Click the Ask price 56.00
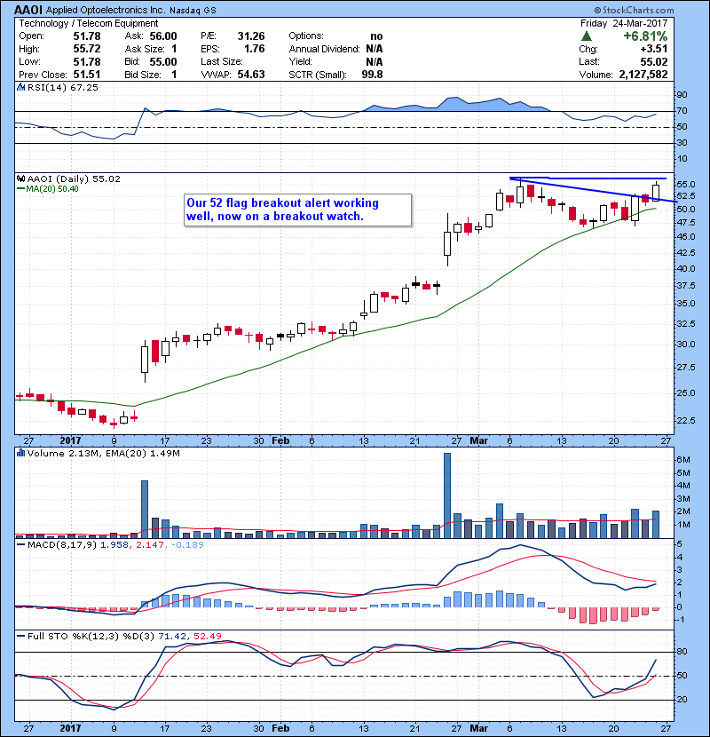The image size is (710, 737). coord(163,36)
